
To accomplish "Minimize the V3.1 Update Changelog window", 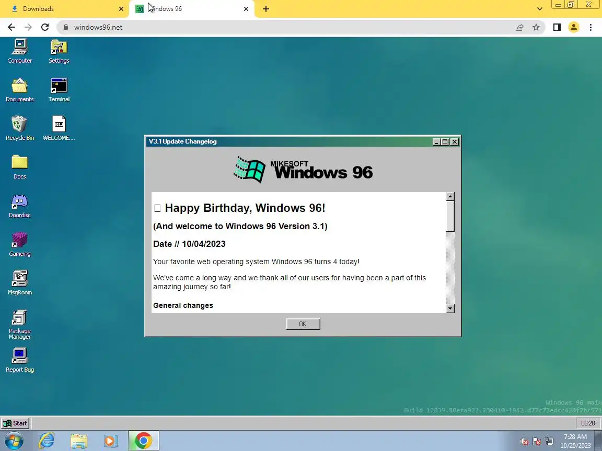I will pos(436,142).
